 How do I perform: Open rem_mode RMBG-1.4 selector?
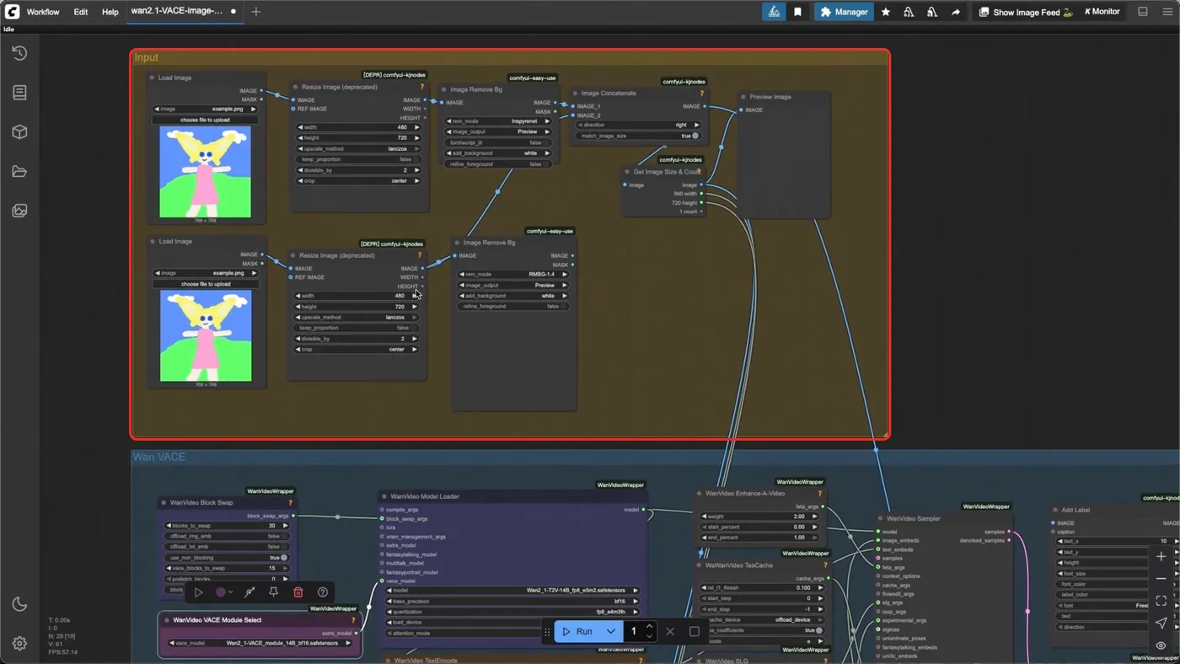513,274
